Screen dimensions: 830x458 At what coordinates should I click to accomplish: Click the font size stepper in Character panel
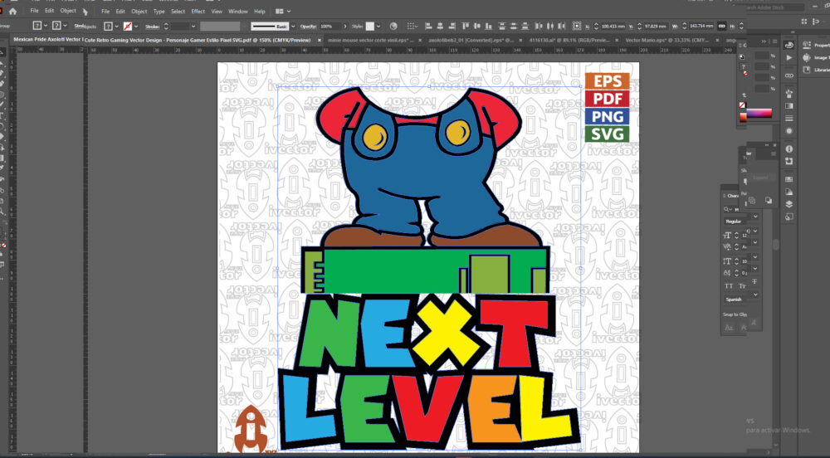pyautogui.click(x=736, y=235)
